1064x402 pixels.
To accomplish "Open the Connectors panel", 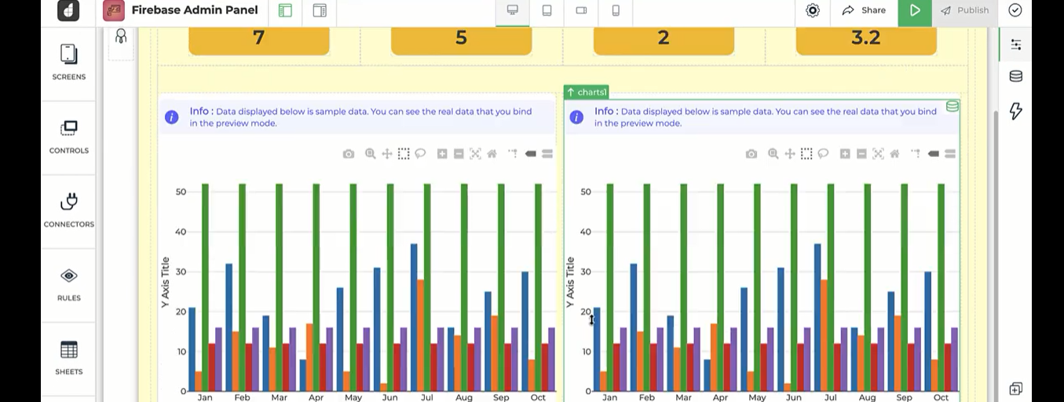I will coord(68,210).
